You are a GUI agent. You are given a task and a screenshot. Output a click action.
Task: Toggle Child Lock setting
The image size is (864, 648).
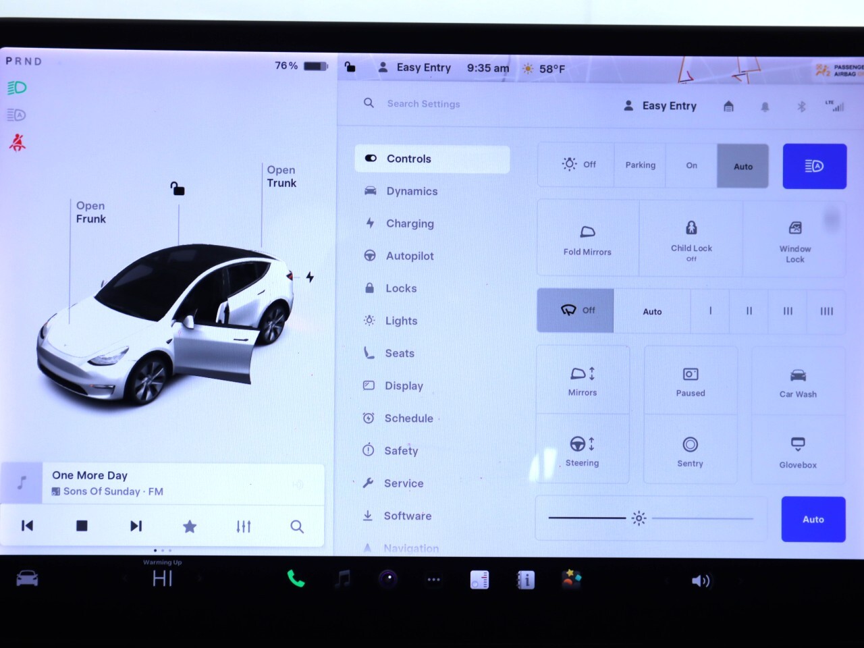click(x=691, y=238)
